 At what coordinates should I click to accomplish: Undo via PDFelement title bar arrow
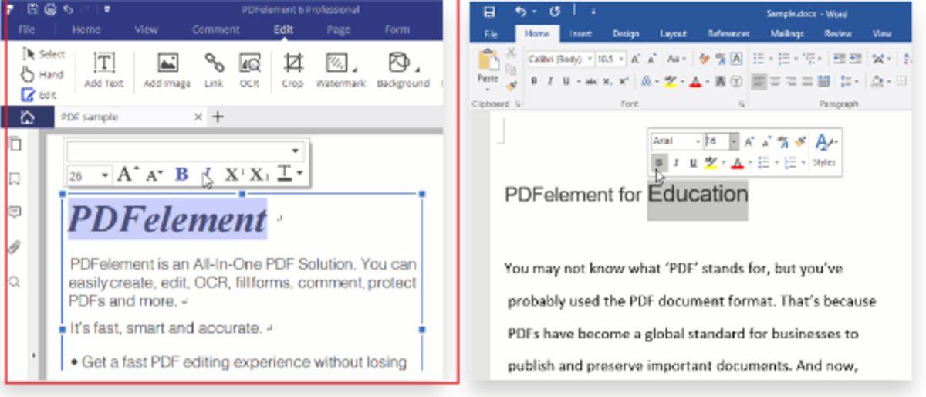click(x=68, y=9)
